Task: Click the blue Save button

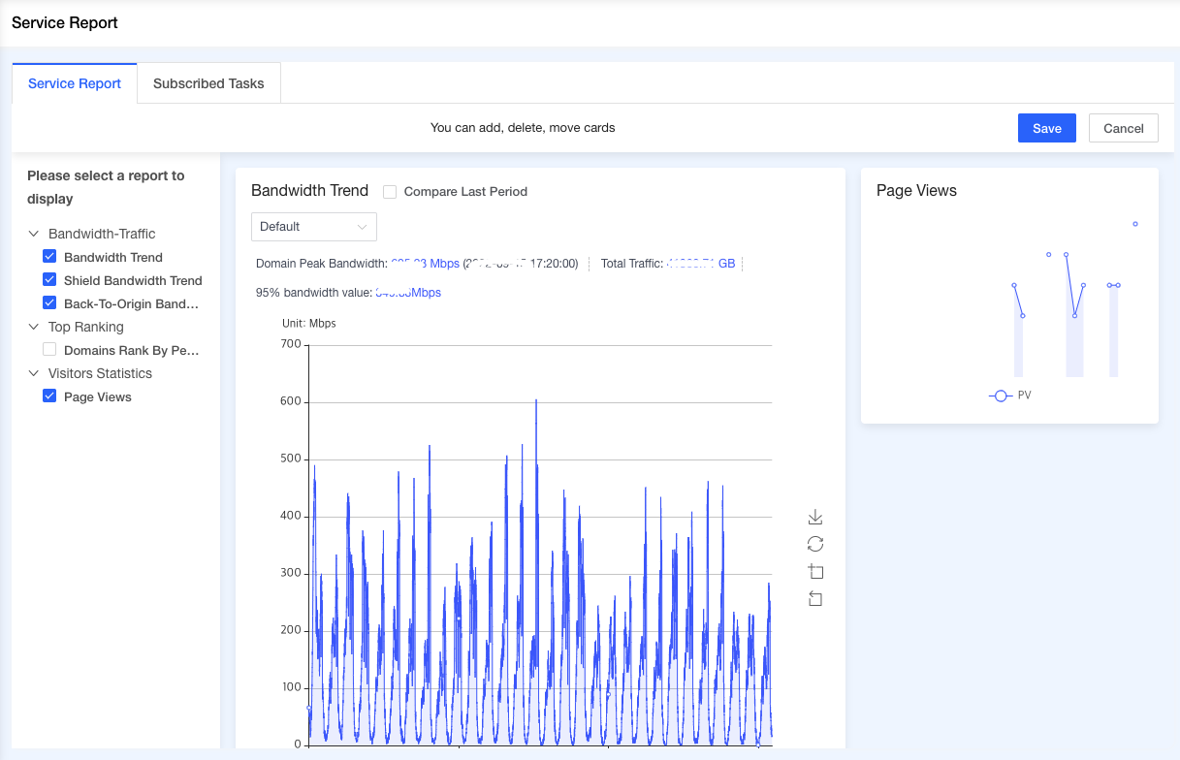Action: [x=1047, y=128]
